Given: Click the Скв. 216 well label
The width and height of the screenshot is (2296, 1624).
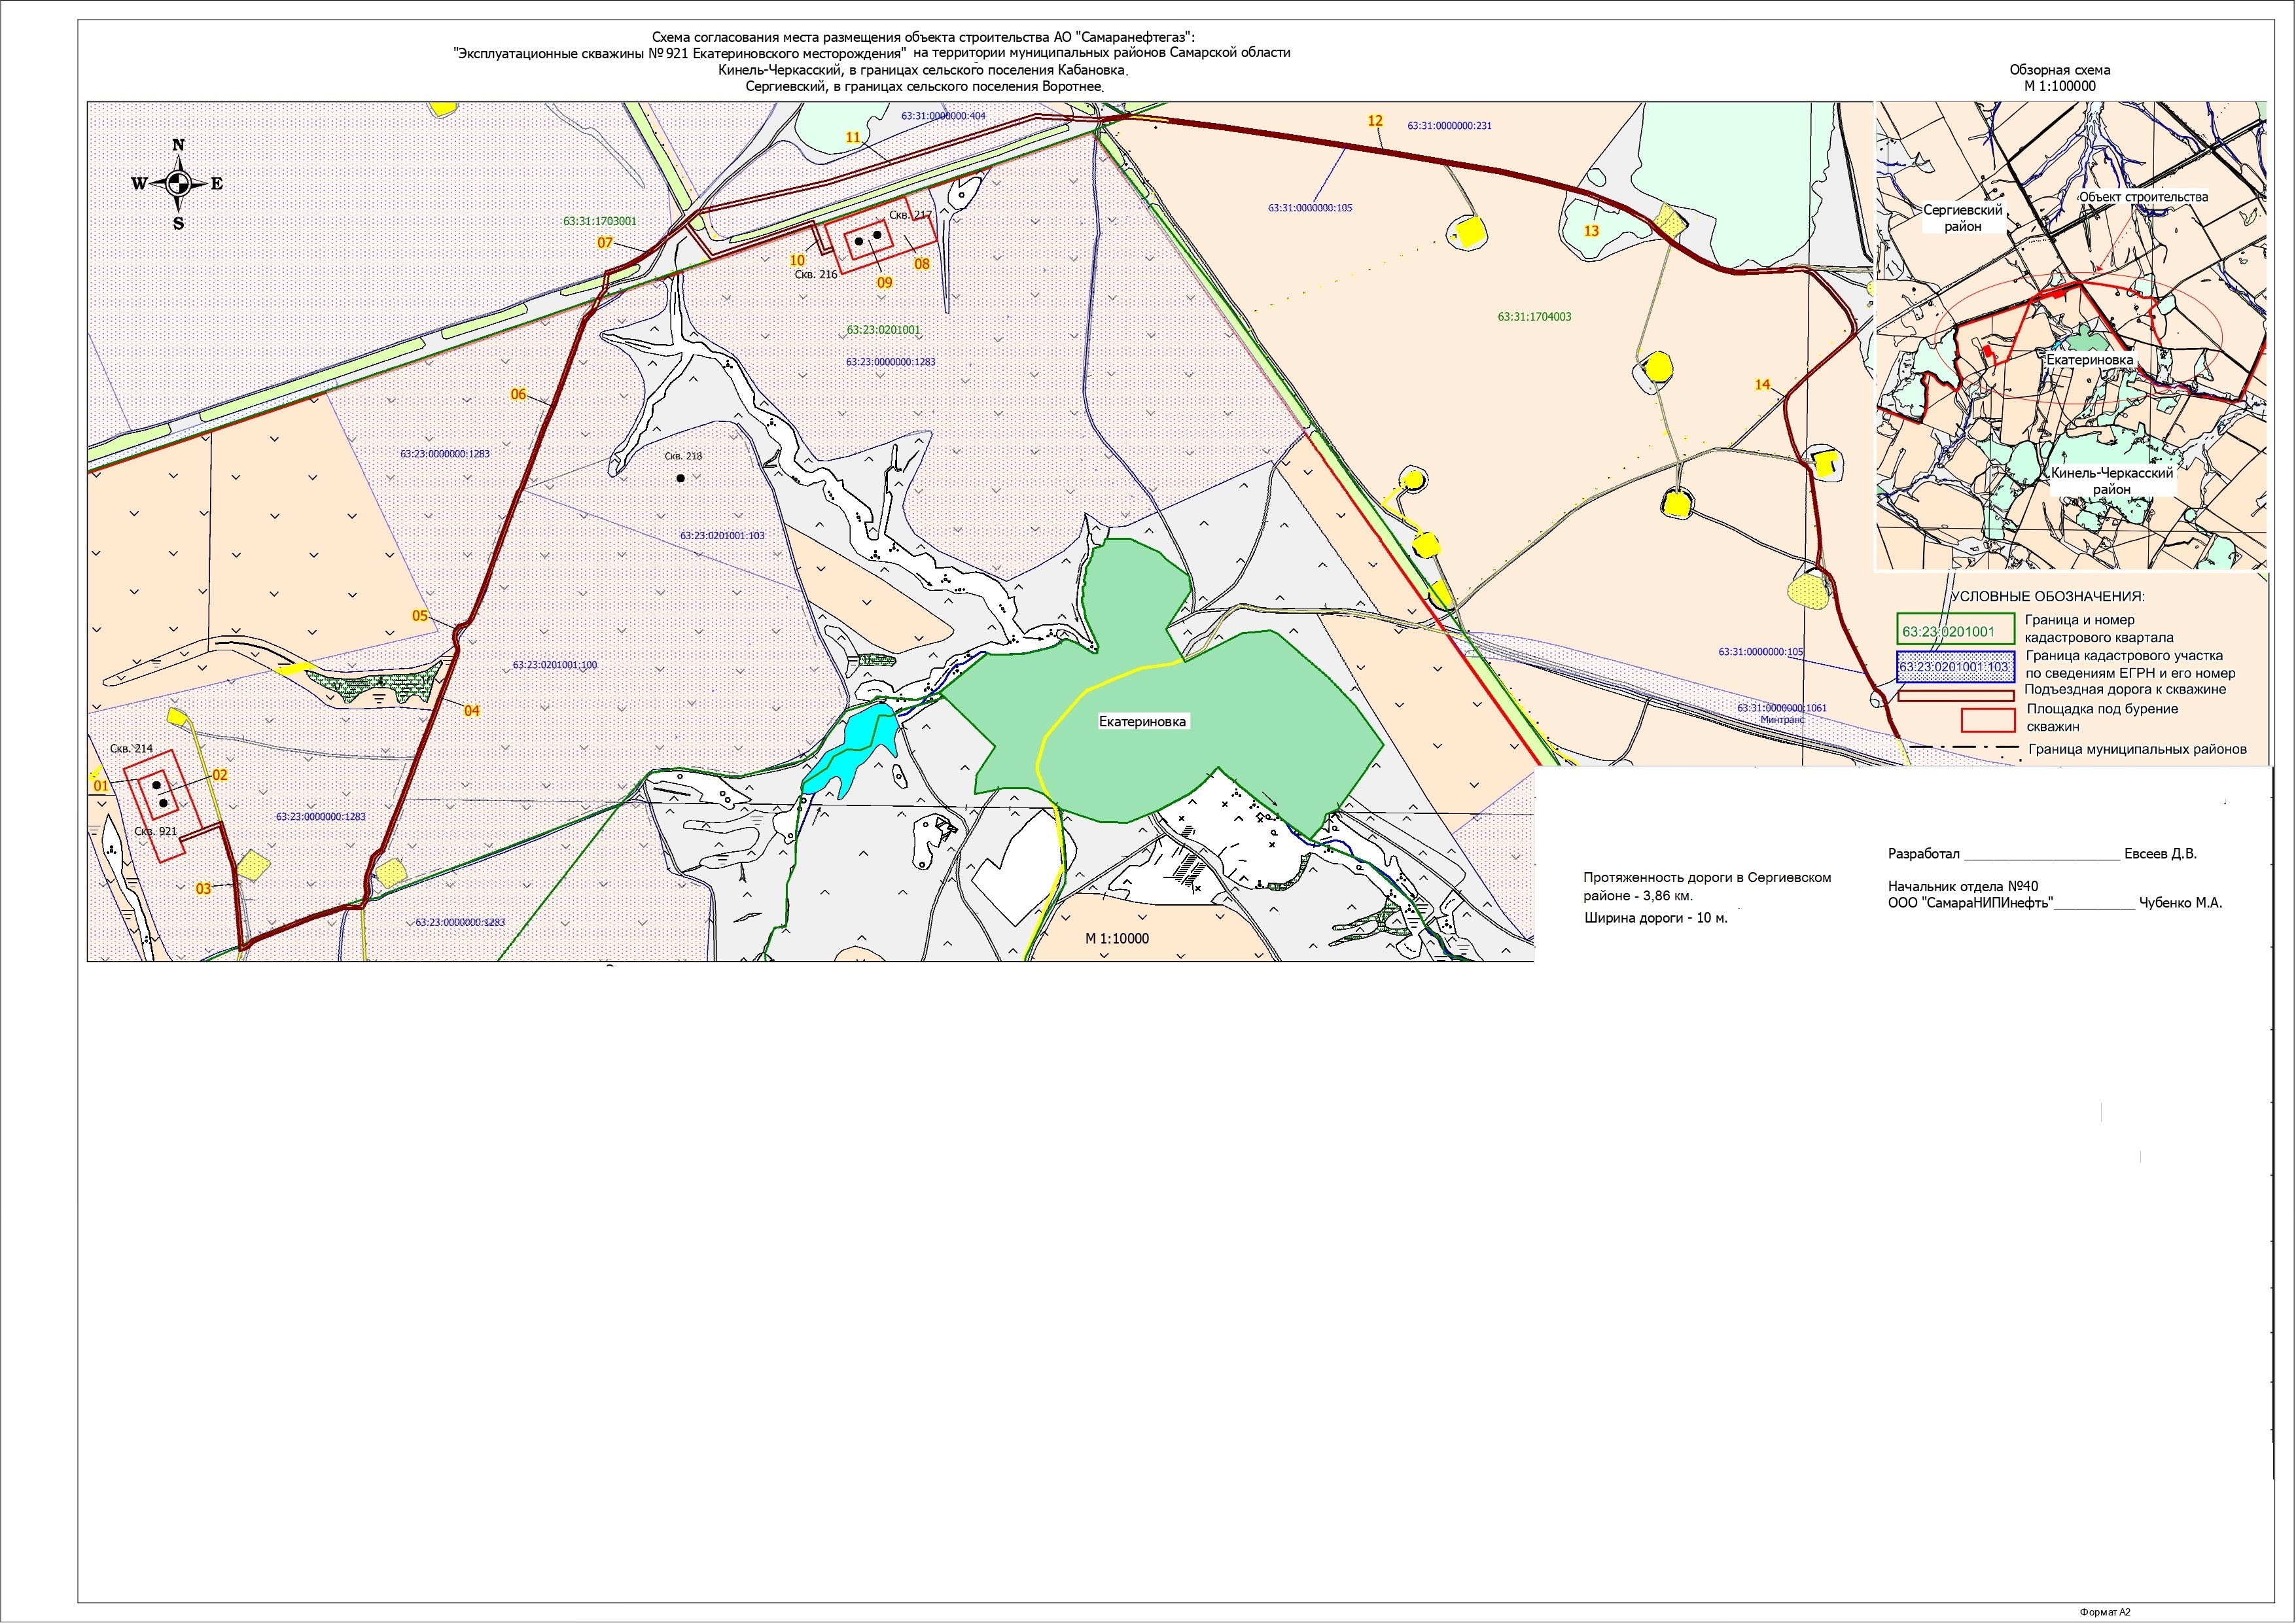Looking at the screenshot, I should (816, 274).
